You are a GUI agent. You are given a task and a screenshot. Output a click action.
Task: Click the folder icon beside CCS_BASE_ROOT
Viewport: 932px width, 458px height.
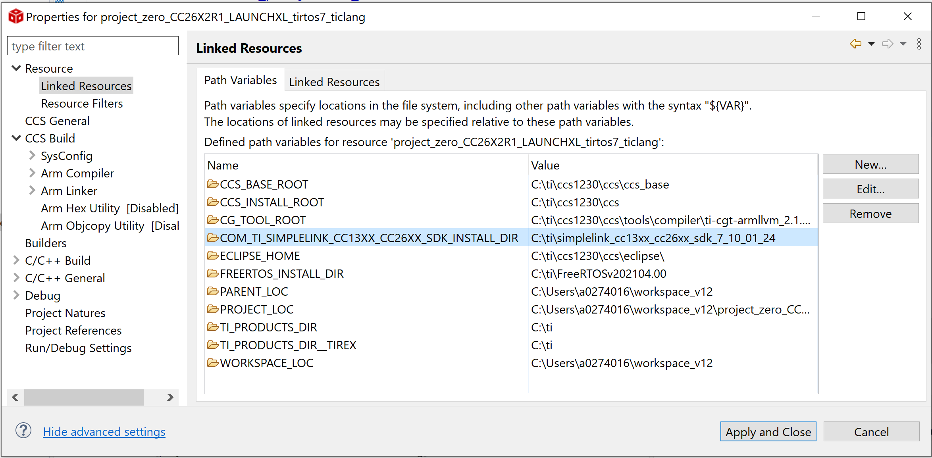coord(213,184)
